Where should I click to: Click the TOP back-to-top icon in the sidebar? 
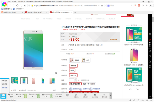[x=150, y=97]
